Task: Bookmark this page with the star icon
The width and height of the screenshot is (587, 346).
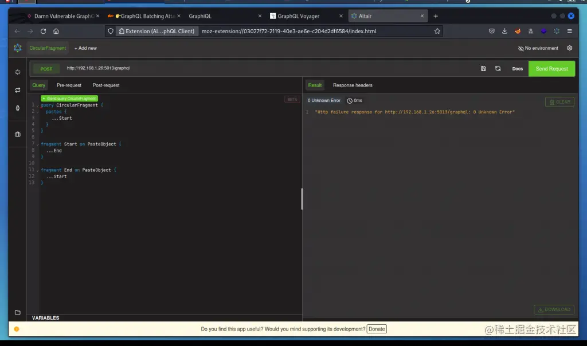Action: click(x=437, y=32)
